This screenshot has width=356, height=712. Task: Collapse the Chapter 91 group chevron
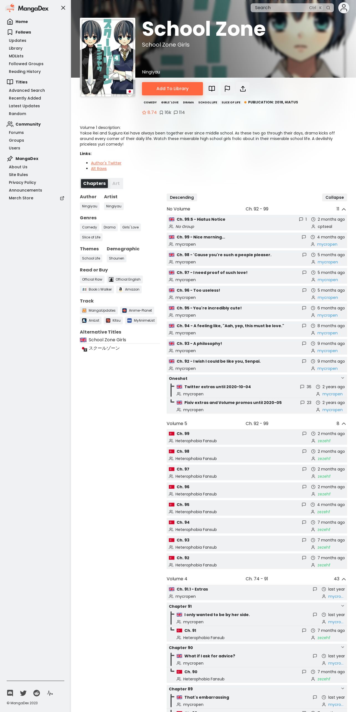click(x=343, y=606)
